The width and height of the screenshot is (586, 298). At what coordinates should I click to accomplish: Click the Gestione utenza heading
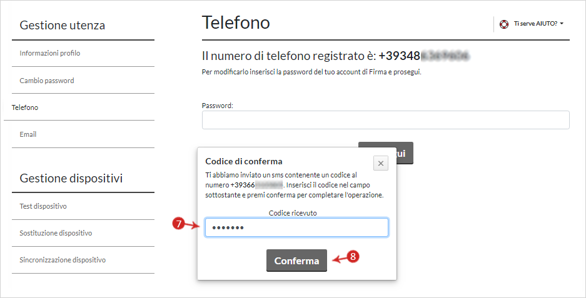[x=62, y=25]
